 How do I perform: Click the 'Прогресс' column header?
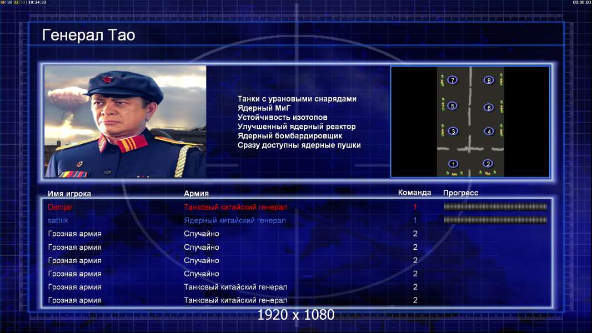point(460,193)
